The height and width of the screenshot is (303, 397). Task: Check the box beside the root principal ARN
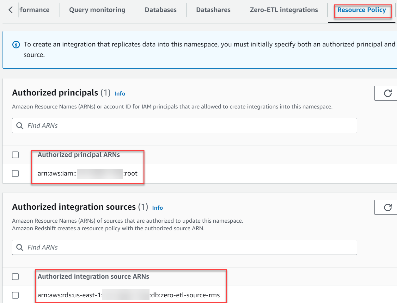[x=15, y=173]
